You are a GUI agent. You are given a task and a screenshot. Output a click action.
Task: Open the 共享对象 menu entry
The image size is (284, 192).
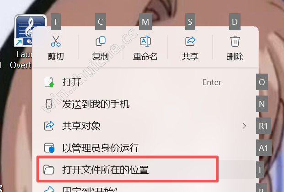146,126
